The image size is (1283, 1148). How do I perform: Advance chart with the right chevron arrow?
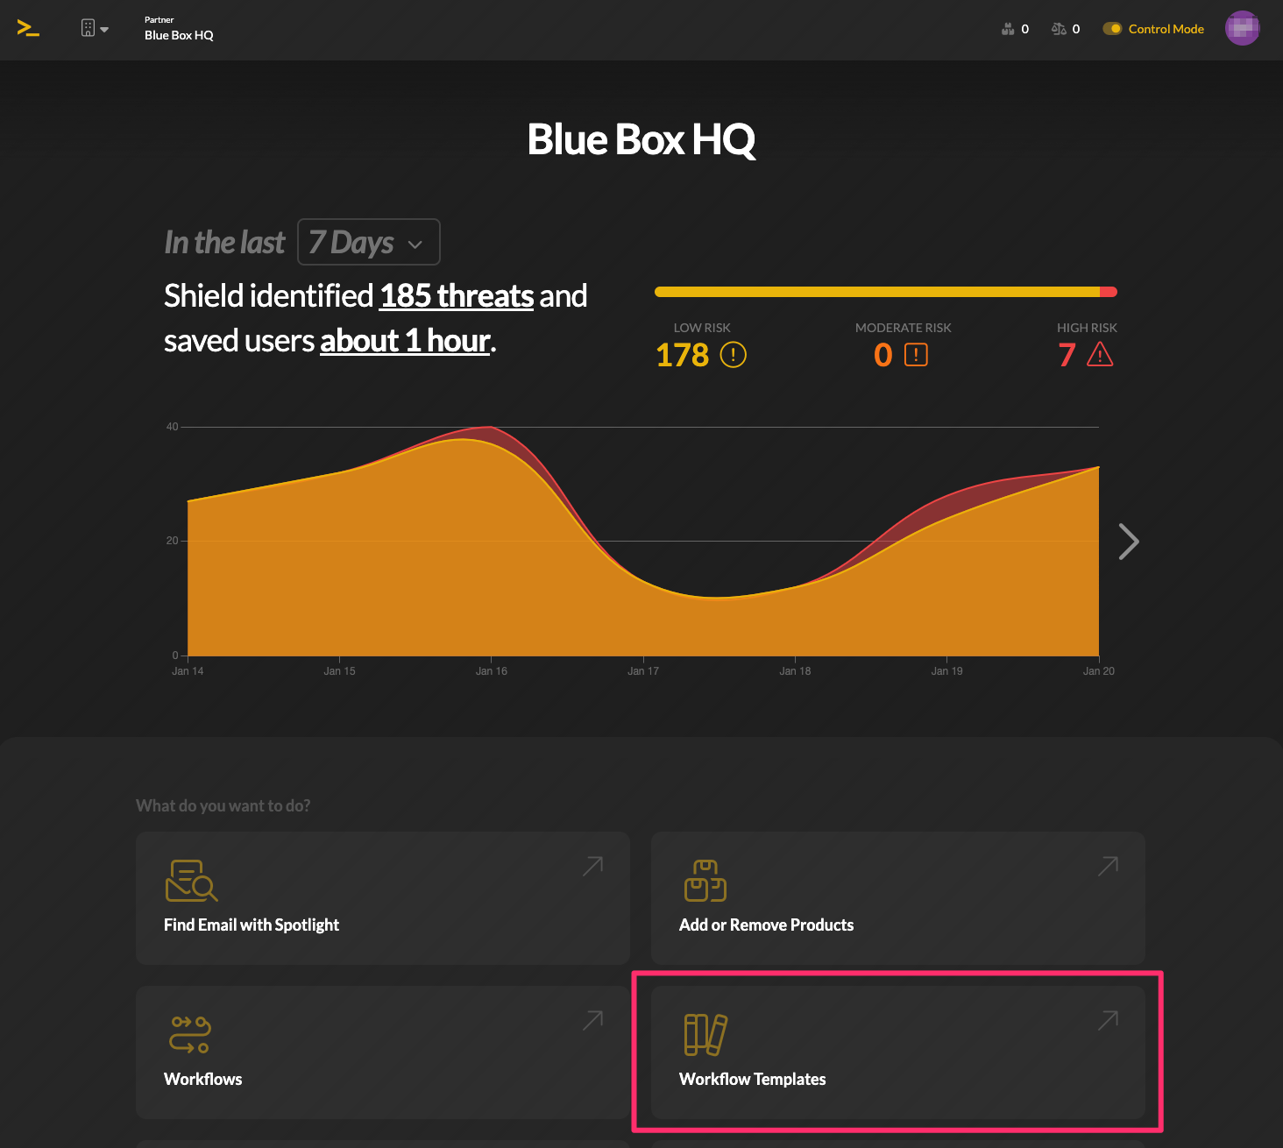pos(1129,542)
